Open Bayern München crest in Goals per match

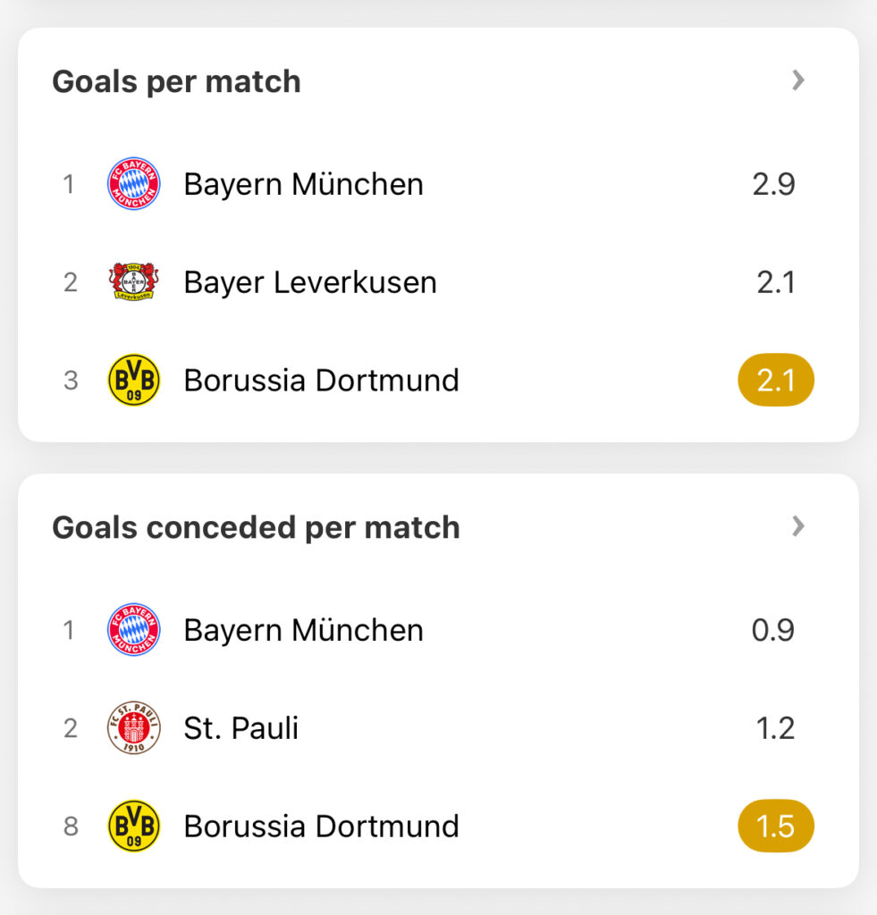[134, 184]
